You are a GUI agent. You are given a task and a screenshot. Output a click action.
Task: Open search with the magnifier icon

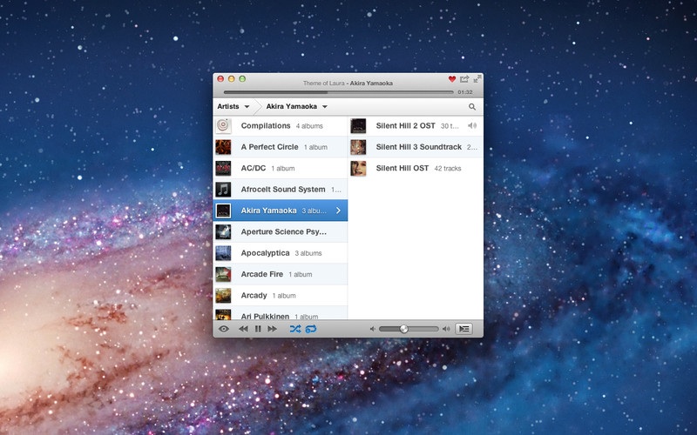472,107
